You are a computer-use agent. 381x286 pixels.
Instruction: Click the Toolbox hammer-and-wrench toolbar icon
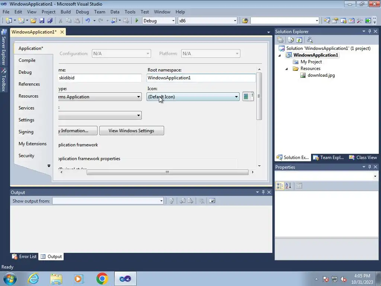coord(360,21)
